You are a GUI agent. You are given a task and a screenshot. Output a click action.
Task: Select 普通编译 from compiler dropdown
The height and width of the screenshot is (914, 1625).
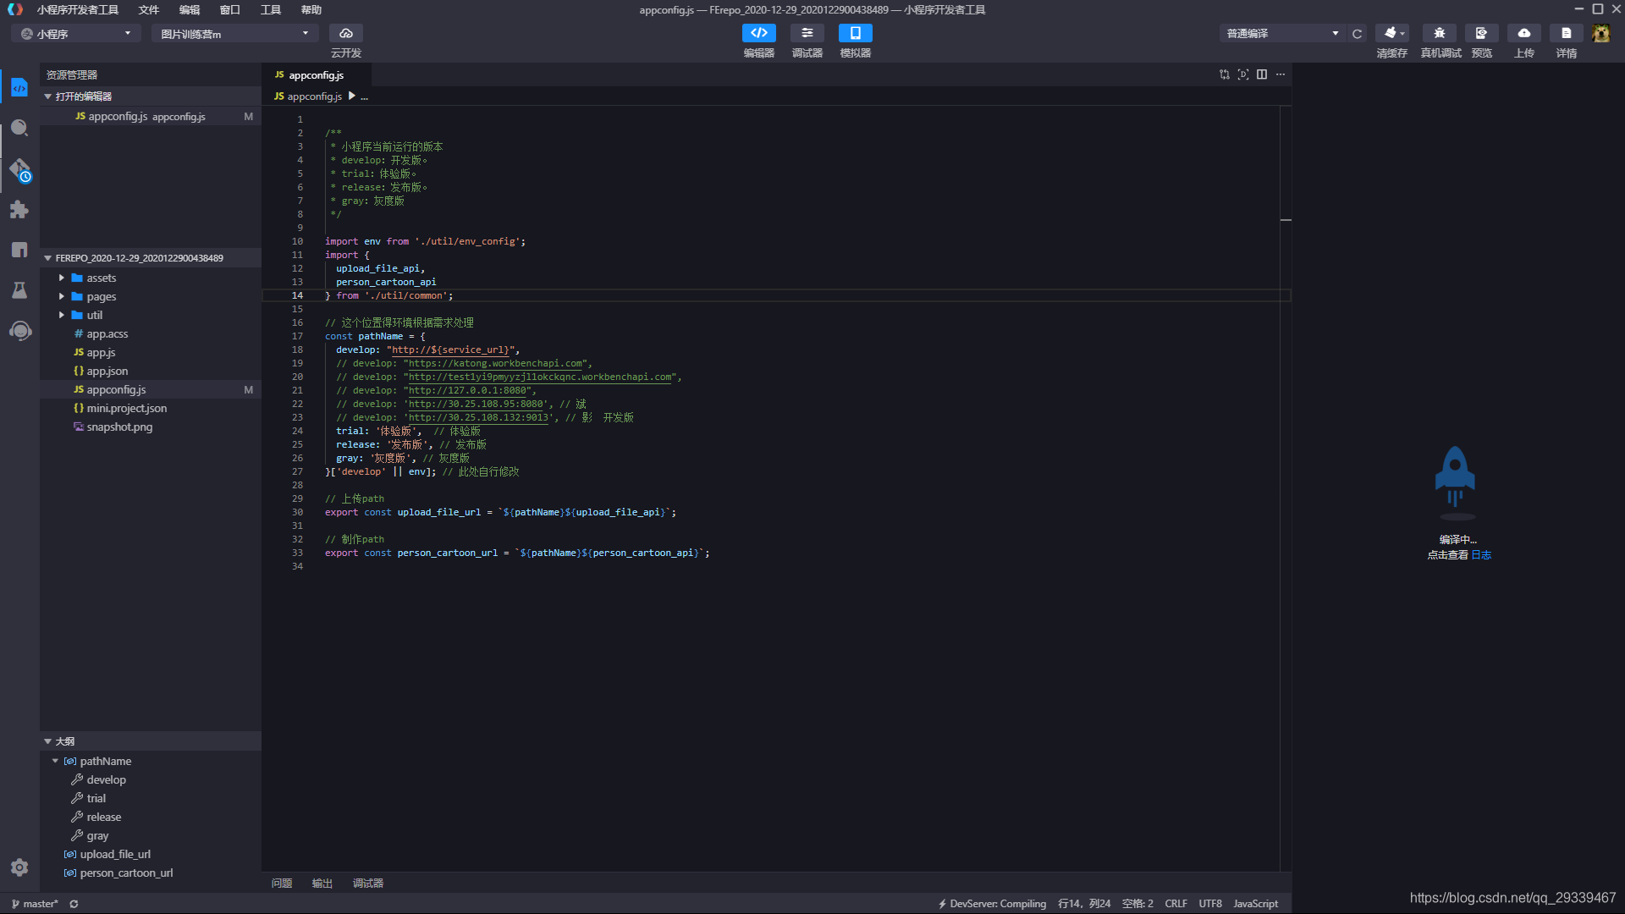click(x=1281, y=32)
